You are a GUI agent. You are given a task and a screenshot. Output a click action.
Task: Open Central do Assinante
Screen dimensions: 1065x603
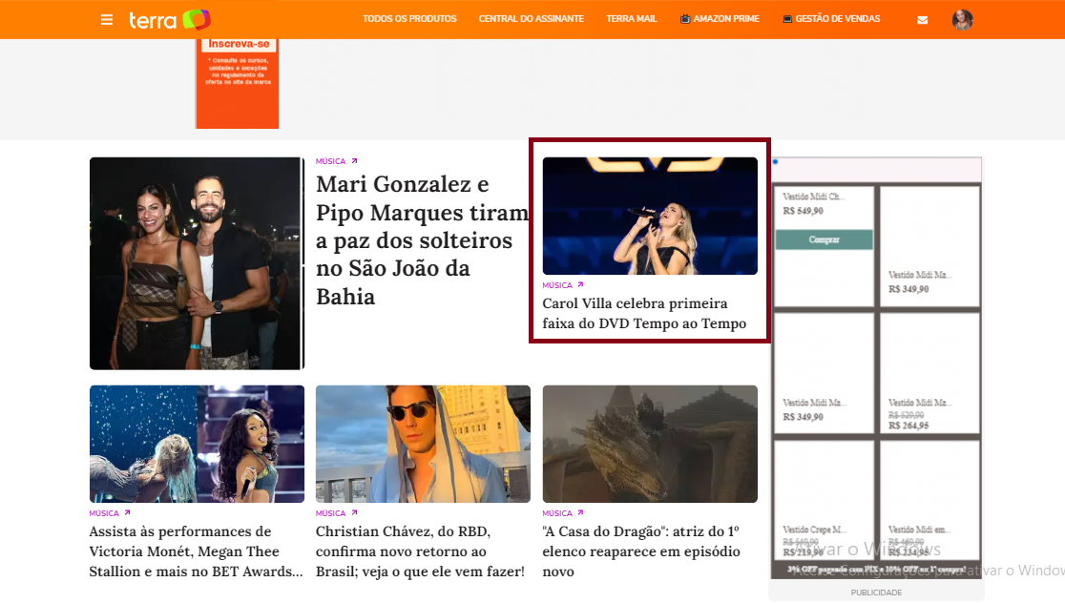[x=532, y=19]
